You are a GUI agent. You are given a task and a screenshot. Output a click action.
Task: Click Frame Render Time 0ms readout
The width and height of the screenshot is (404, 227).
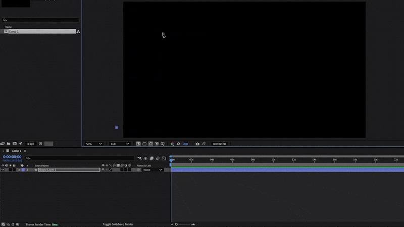point(42,224)
